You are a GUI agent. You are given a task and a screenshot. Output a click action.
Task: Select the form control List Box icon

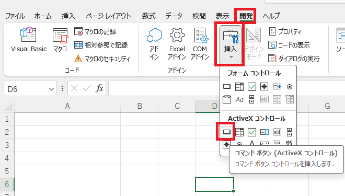pos(277,87)
